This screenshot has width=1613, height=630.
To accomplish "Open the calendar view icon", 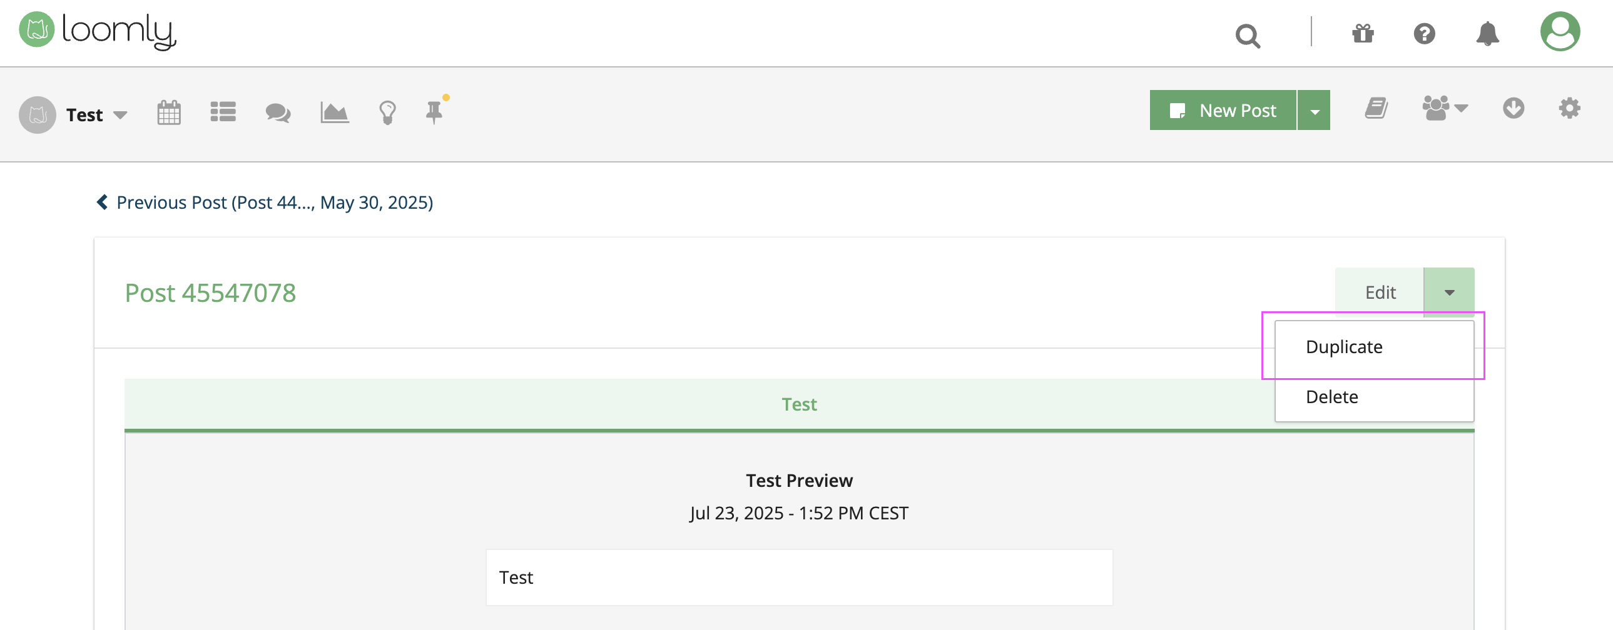I will [168, 113].
